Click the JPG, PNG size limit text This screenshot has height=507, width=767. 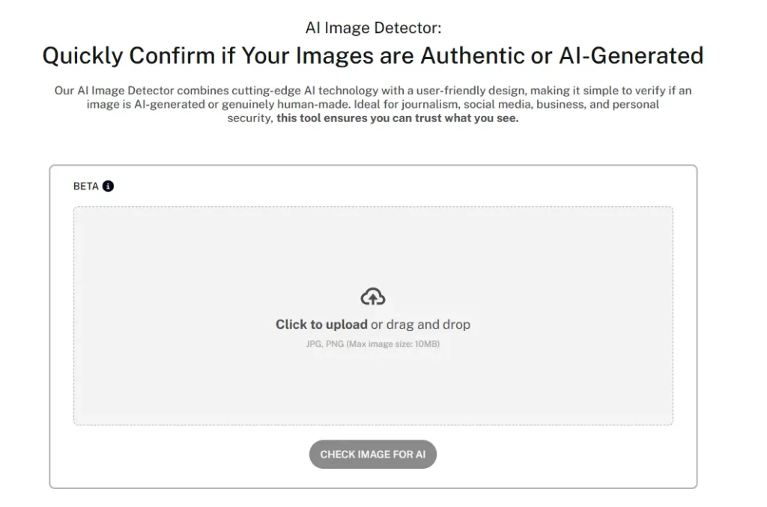pyautogui.click(x=372, y=344)
